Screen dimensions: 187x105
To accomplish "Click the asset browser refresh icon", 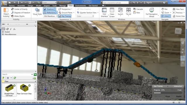I will point(15,78).
